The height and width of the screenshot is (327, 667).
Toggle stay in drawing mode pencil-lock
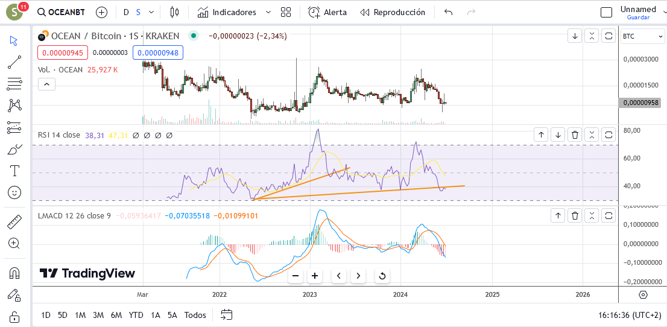(x=14, y=294)
